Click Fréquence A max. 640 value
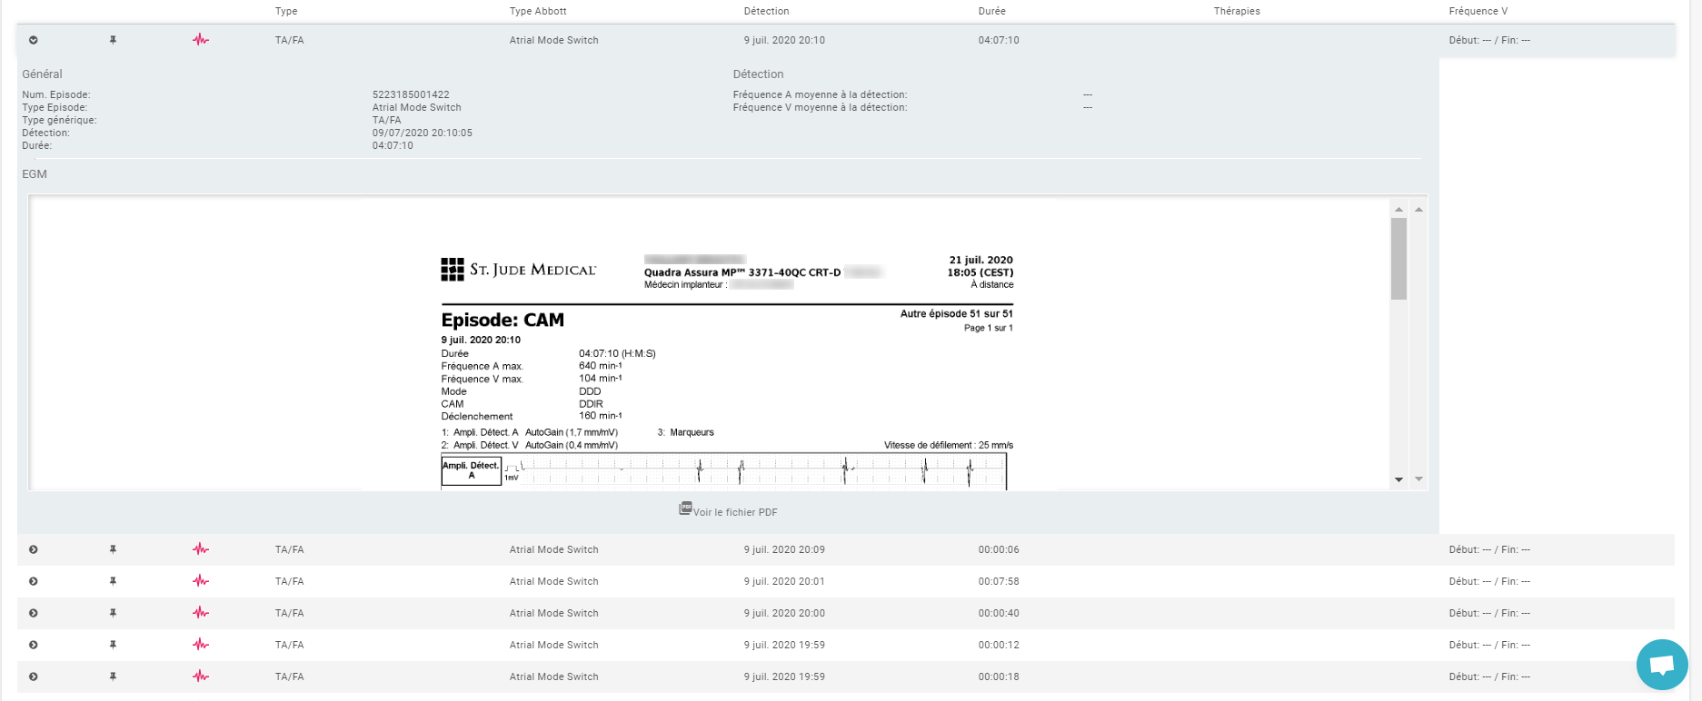This screenshot has width=1702, height=701. pyautogui.click(x=601, y=366)
